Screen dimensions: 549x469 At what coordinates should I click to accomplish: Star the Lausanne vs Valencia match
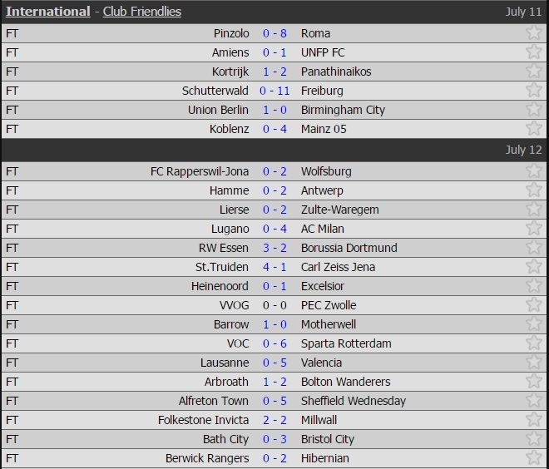pyautogui.click(x=533, y=363)
